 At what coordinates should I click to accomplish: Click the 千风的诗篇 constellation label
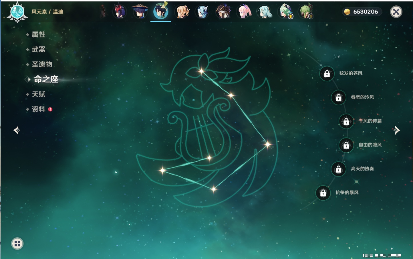pos(370,121)
